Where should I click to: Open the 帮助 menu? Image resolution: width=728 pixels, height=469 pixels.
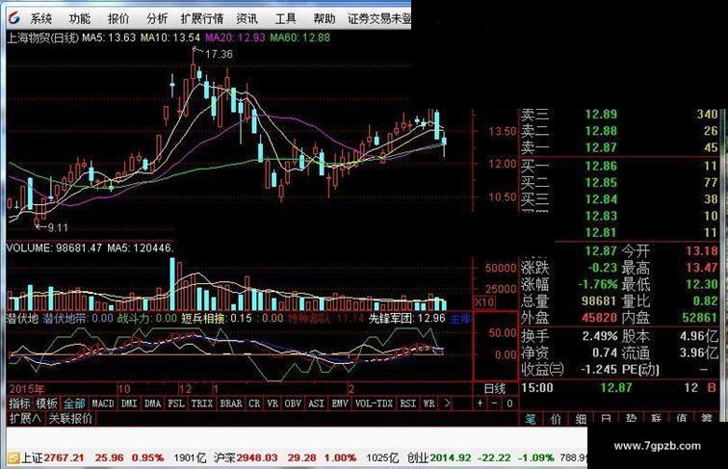(x=324, y=18)
